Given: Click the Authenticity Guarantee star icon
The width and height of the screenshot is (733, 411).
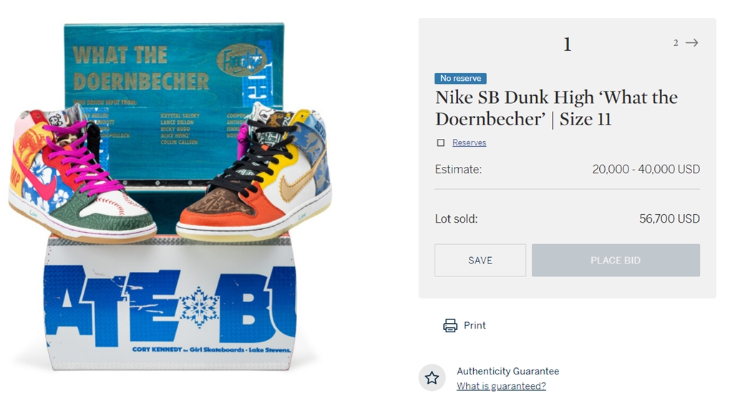Looking at the screenshot, I should coord(432,378).
